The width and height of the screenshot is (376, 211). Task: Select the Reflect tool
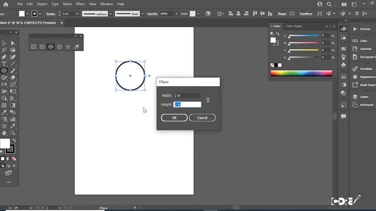tap(4, 84)
